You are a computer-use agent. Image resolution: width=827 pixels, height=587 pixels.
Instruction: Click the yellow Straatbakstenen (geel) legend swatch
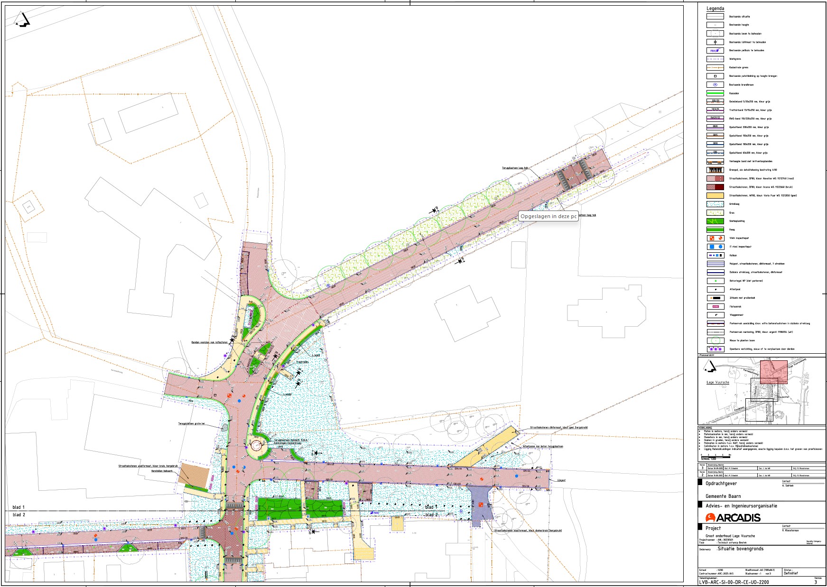click(715, 195)
